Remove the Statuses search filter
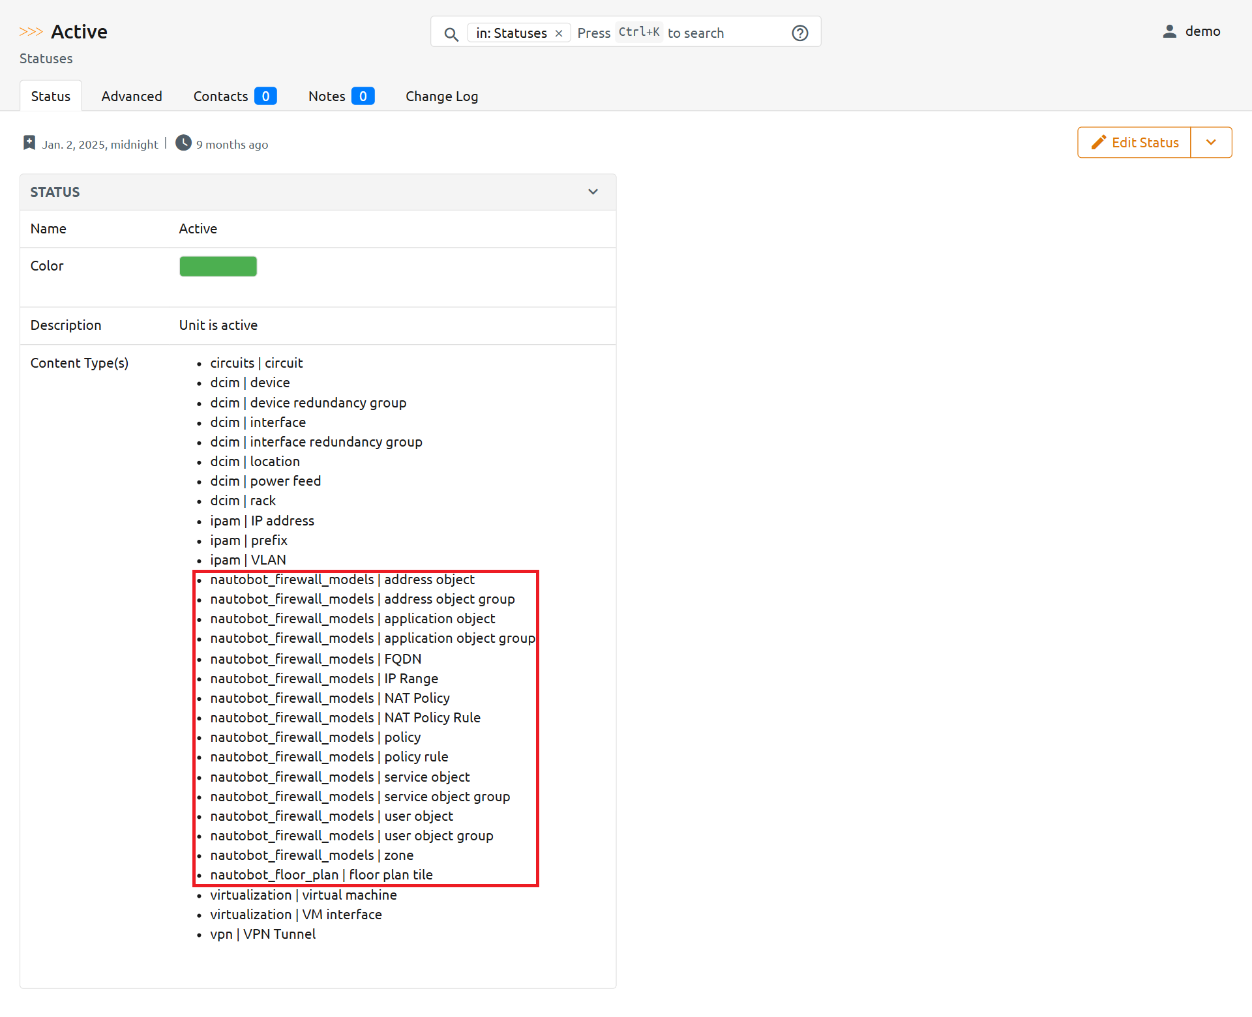The width and height of the screenshot is (1252, 1017). [x=559, y=33]
